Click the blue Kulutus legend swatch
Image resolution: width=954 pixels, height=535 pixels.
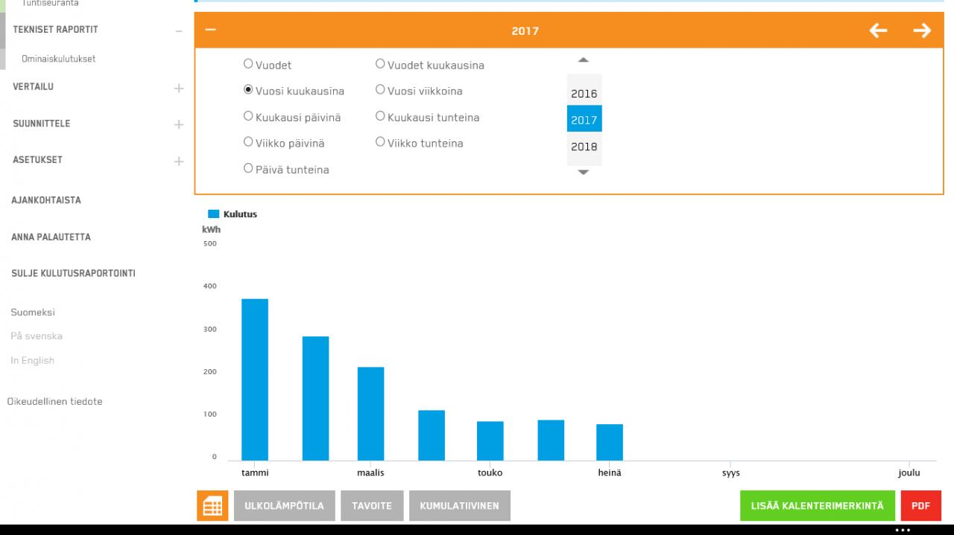tap(213, 214)
